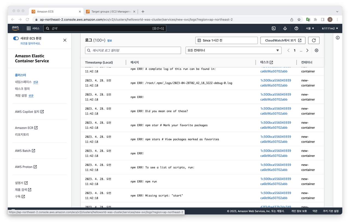Open the Since 1시간 전 time range picker
The height and width of the screenshot is (224, 350).
(226, 40)
